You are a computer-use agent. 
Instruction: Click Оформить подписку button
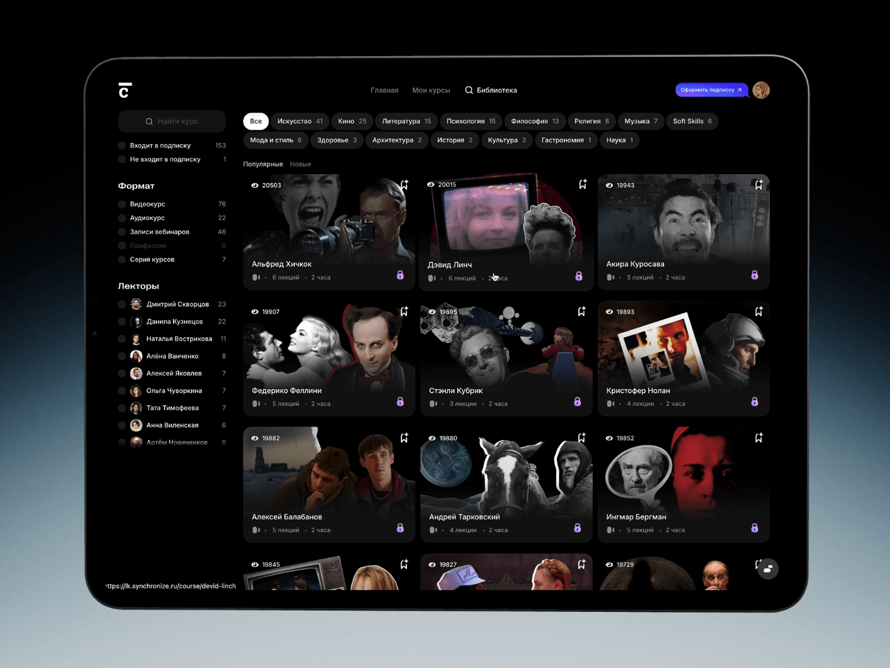[x=711, y=90]
